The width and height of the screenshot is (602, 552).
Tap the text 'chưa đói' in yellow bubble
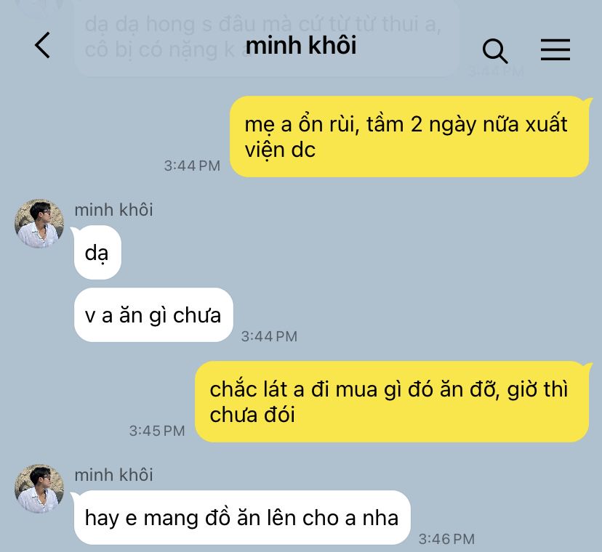click(252, 415)
